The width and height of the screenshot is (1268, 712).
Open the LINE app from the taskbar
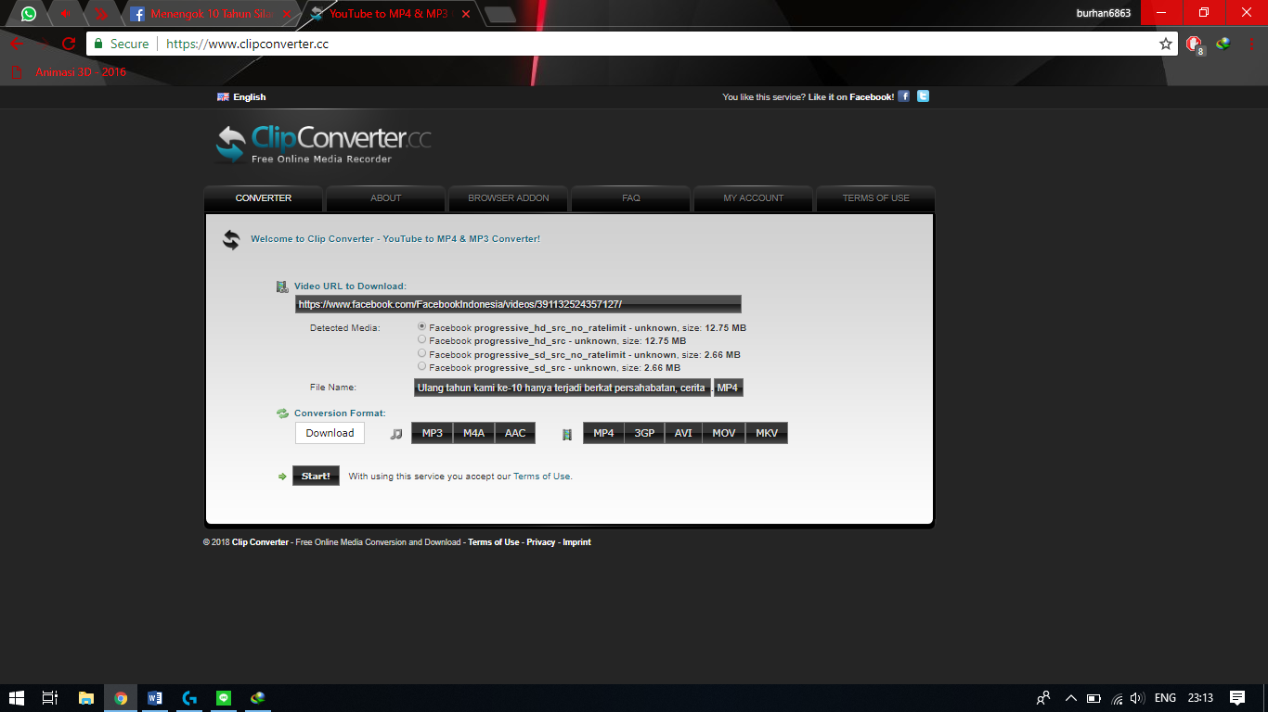coord(224,698)
